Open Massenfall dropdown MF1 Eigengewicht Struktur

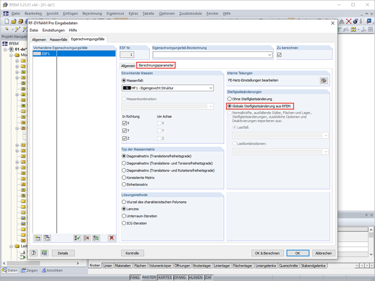coord(168,88)
